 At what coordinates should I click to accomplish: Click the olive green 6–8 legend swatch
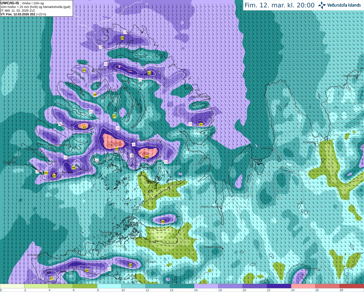pos(85,286)
